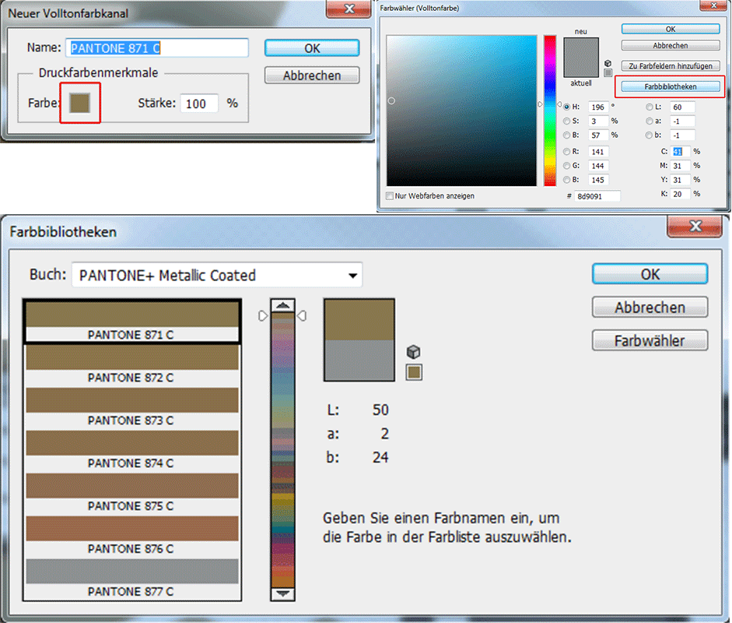The image size is (732, 623).
Task: Click Abbrechen in Farbwähler dialog
Action: click(671, 45)
